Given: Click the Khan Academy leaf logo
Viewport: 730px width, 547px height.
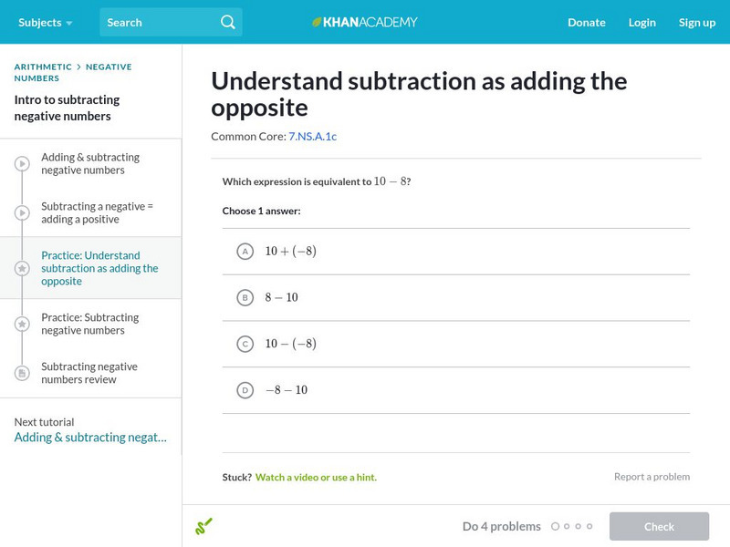Looking at the screenshot, I should 318,22.
